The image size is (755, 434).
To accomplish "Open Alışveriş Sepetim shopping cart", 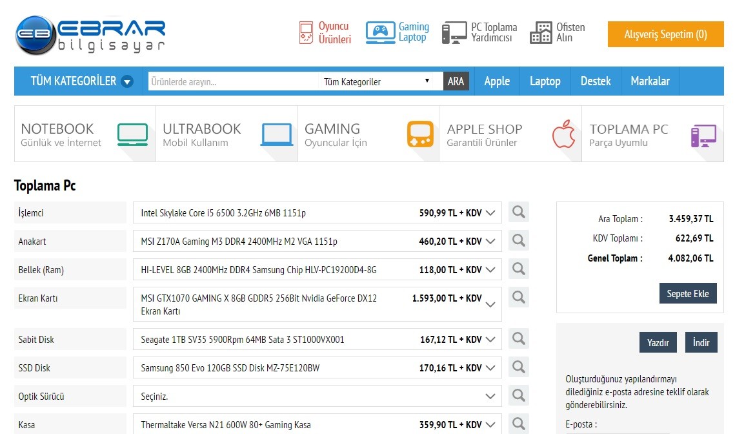I will pyautogui.click(x=665, y=34).
